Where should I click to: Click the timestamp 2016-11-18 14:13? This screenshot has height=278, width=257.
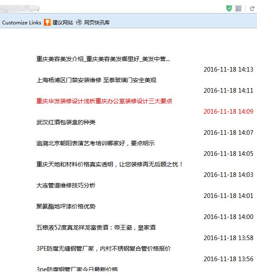(x=228, y=69)
